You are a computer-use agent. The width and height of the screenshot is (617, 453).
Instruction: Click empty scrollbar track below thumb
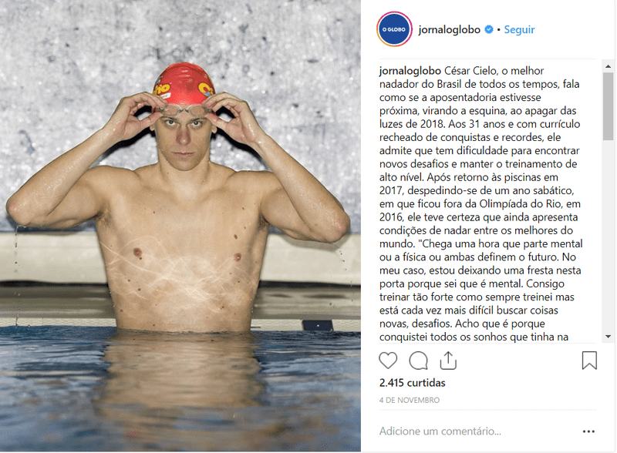pos(608,236)
